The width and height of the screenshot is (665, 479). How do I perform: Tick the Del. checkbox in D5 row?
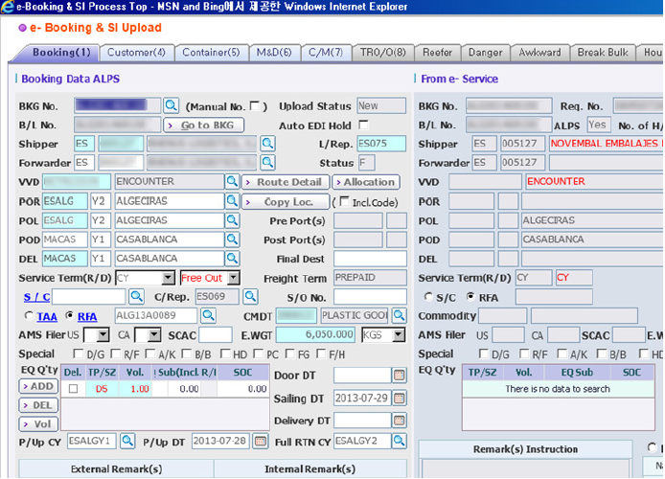tap(73, 389)
